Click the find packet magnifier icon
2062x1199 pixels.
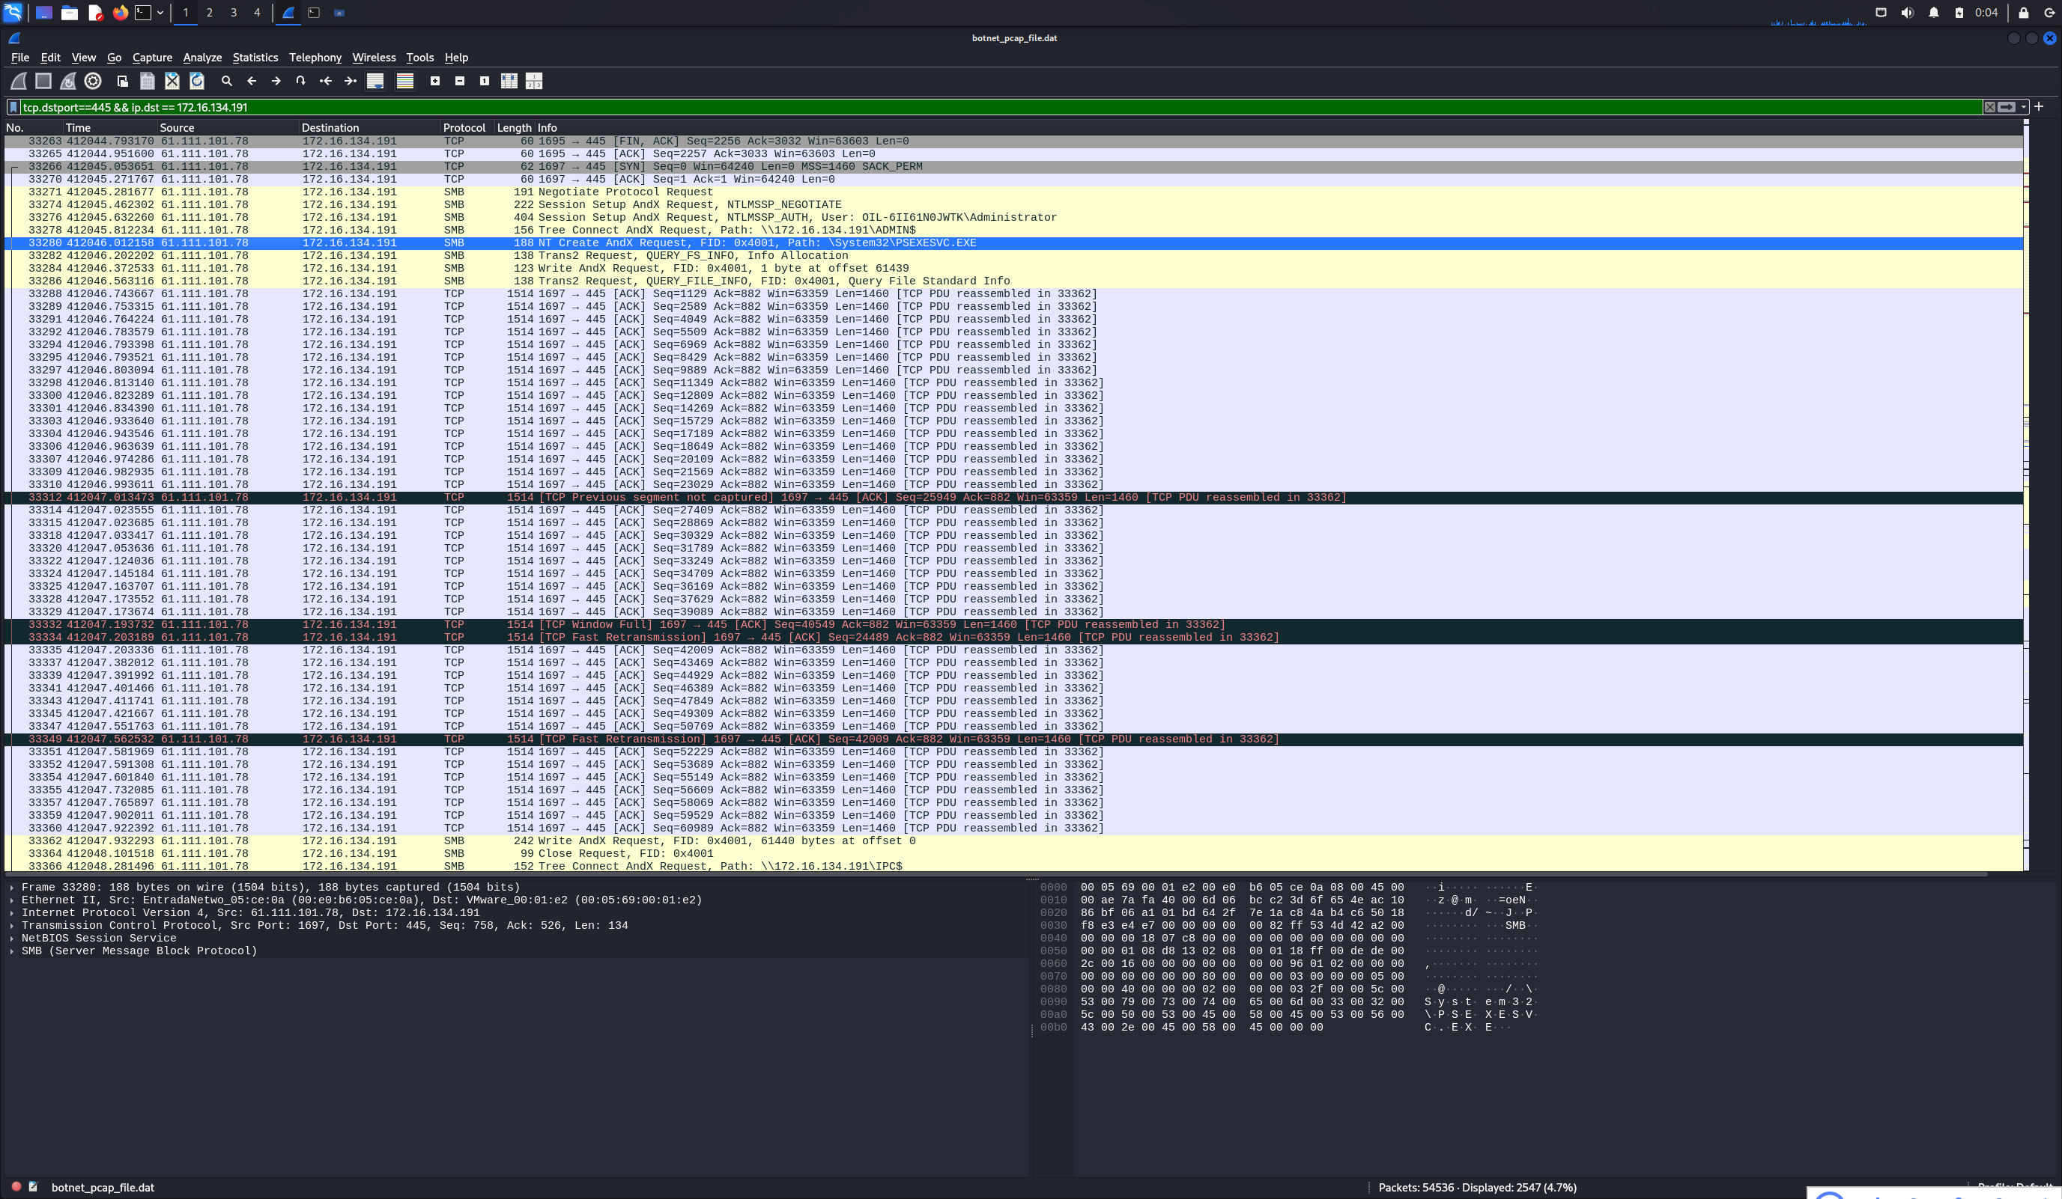[227, 81]
